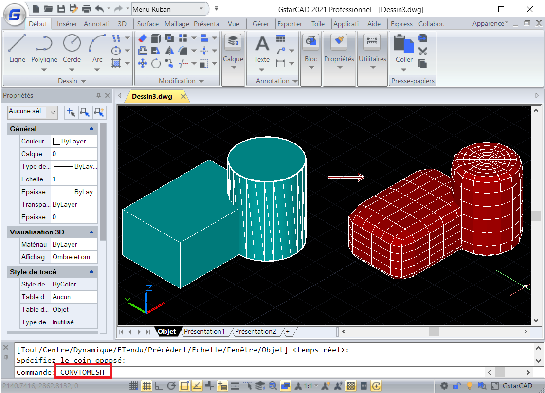Click the Coller clipboard icon
The width and height of the screenshot is (545, 393).
click(403, 43)
